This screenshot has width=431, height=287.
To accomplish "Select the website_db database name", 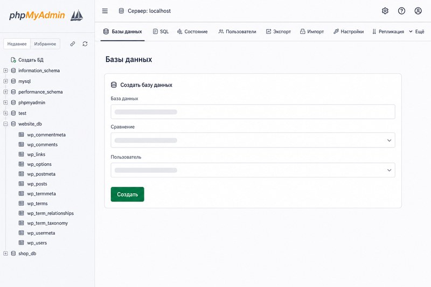I will coord(30,124).
